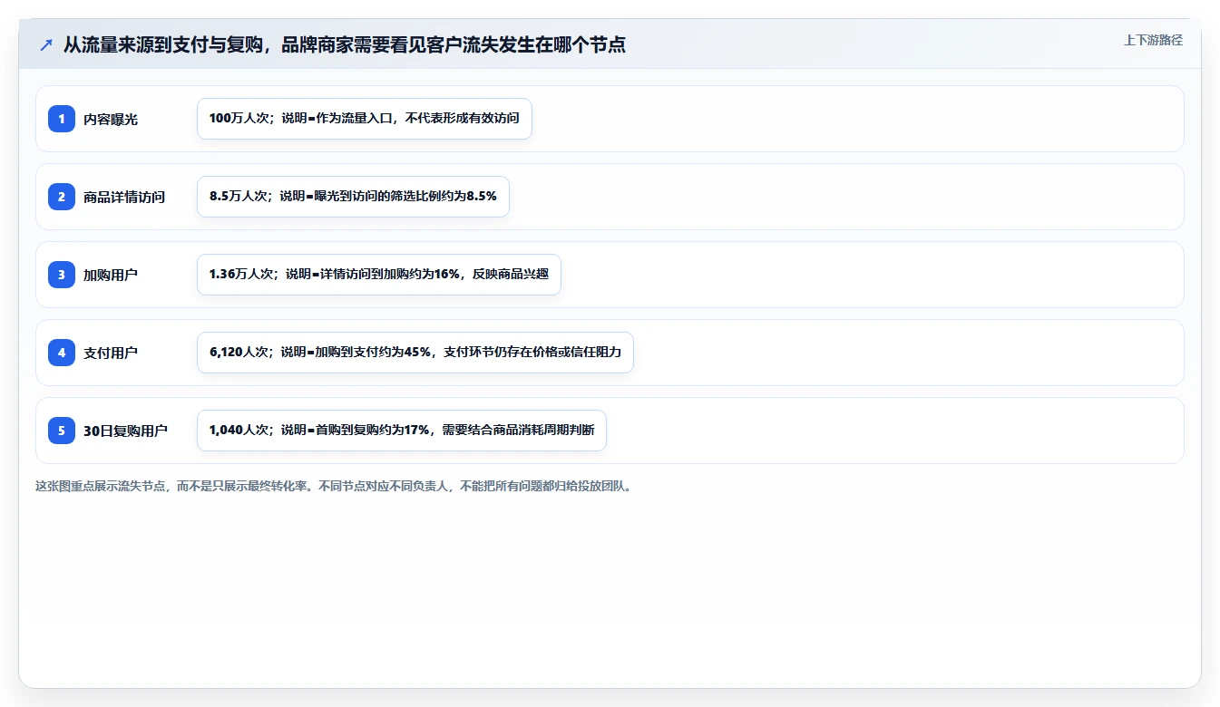Click the step 2 number badge
The image size is (1220, 707).
(62, 197)
